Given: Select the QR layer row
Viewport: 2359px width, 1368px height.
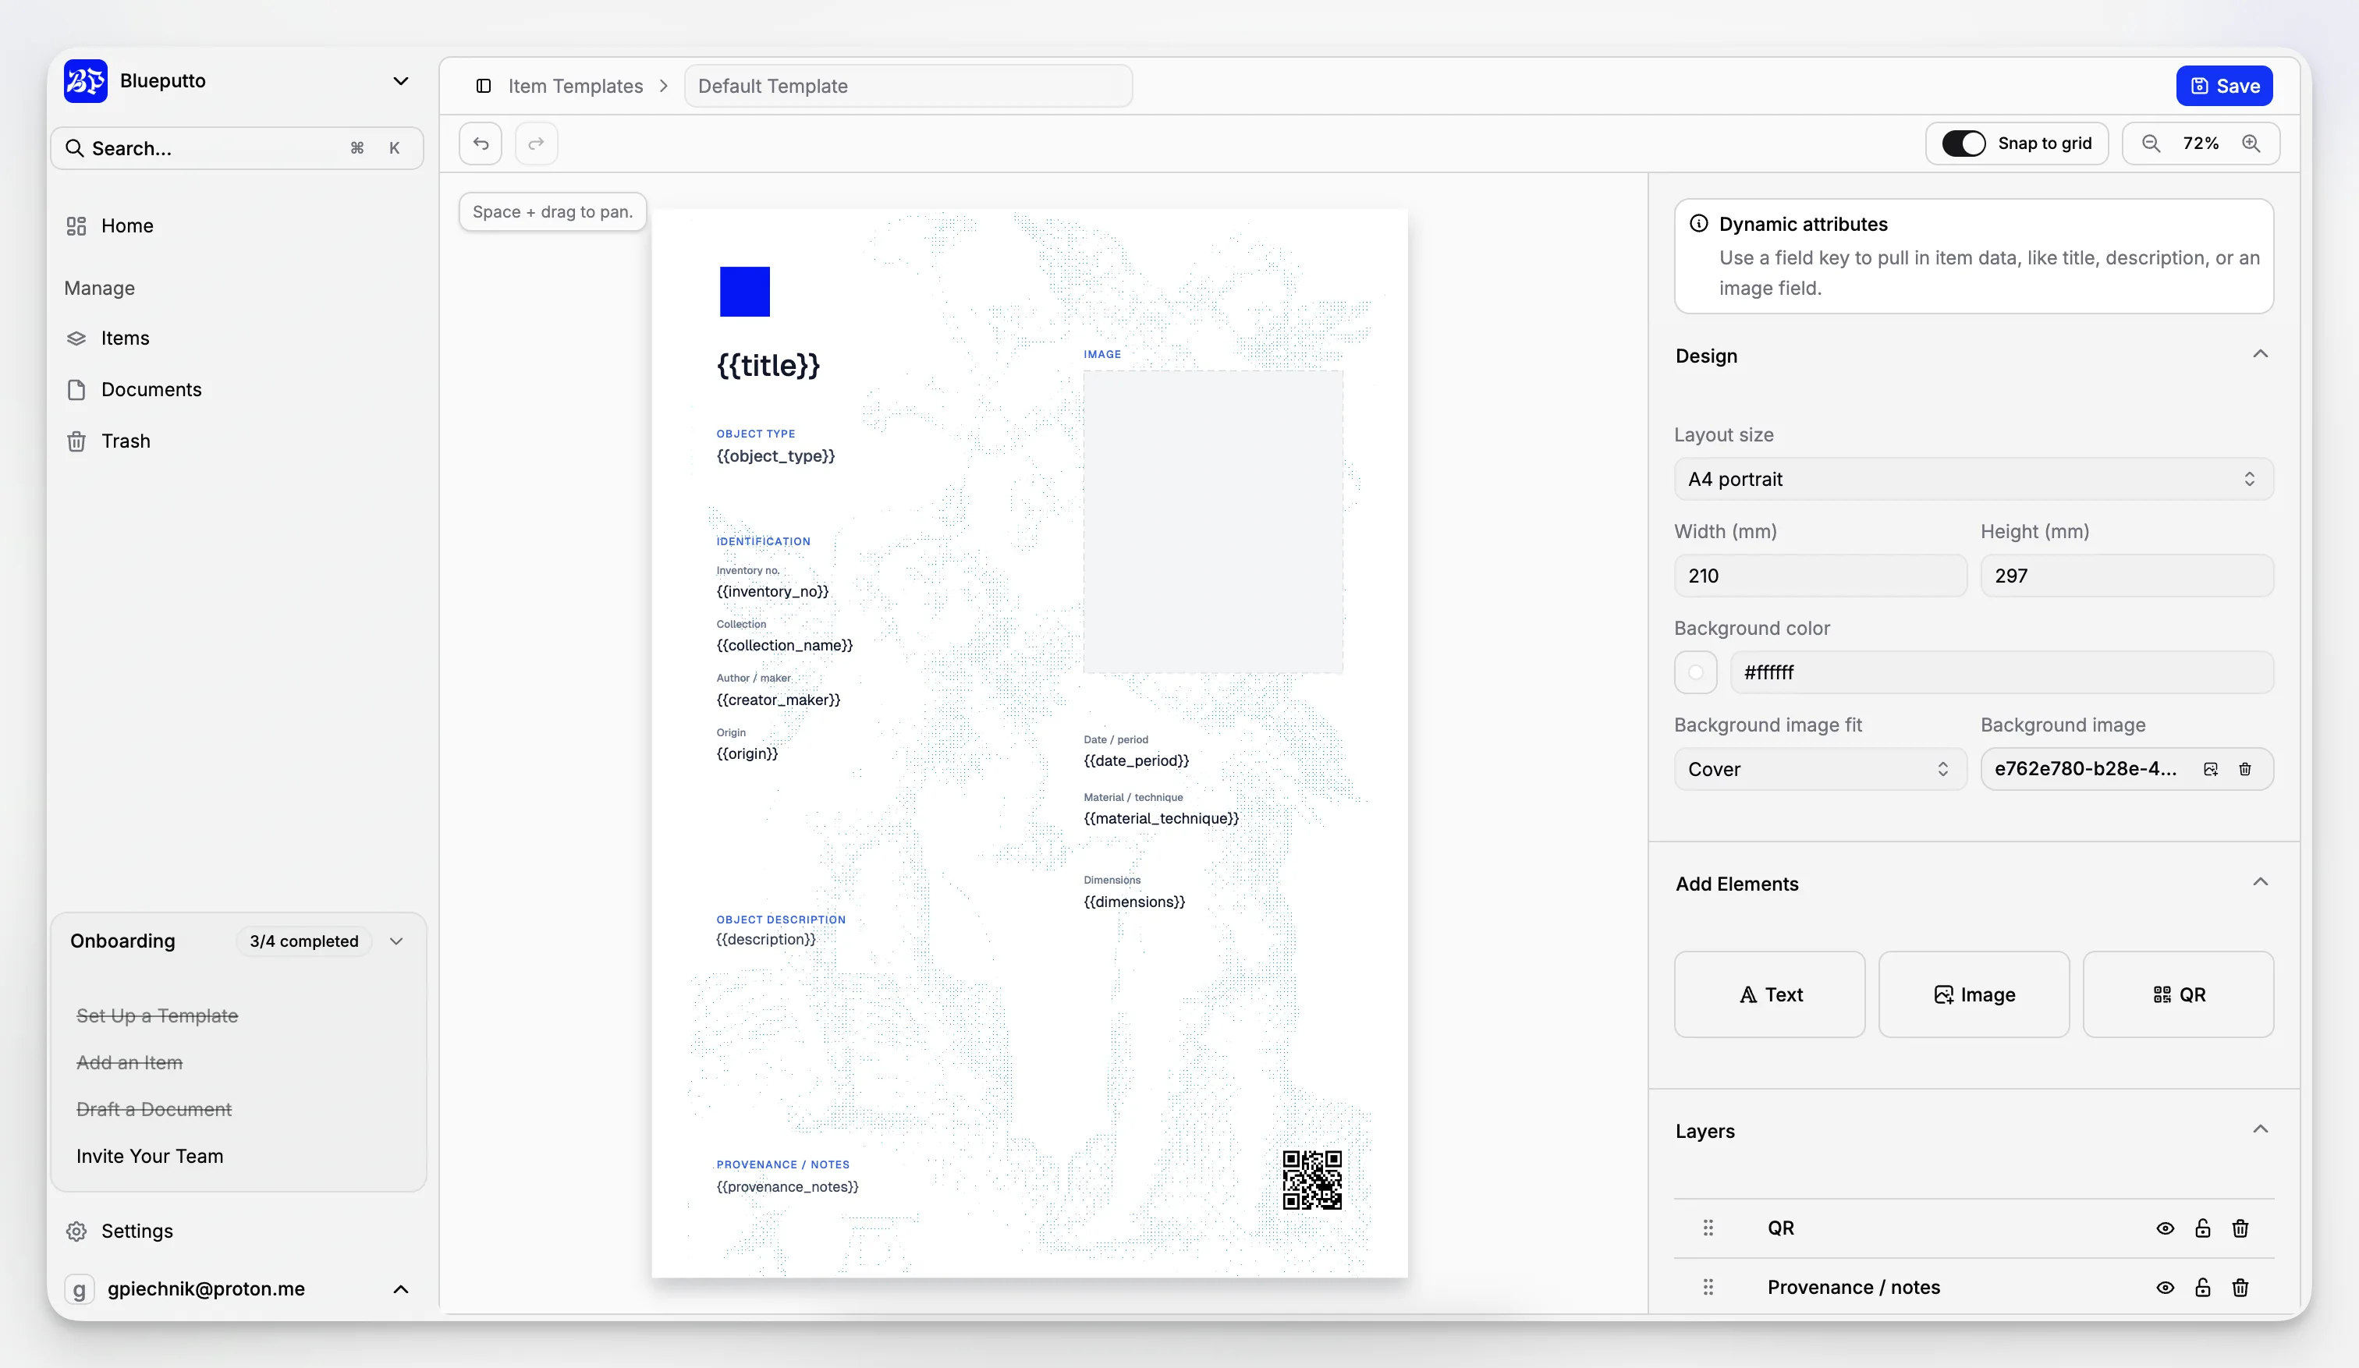Looking at the screenshot, I should (1974, 1228).
